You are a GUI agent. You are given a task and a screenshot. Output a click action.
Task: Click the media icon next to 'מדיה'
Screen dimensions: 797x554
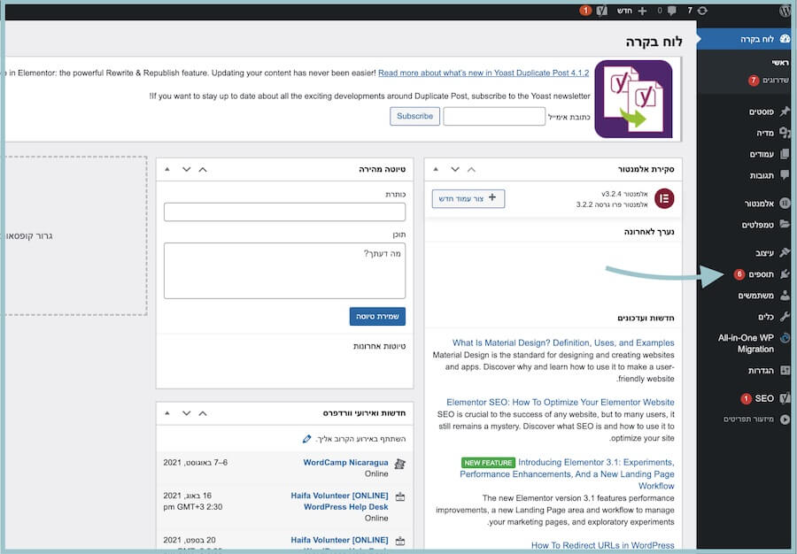785,133
